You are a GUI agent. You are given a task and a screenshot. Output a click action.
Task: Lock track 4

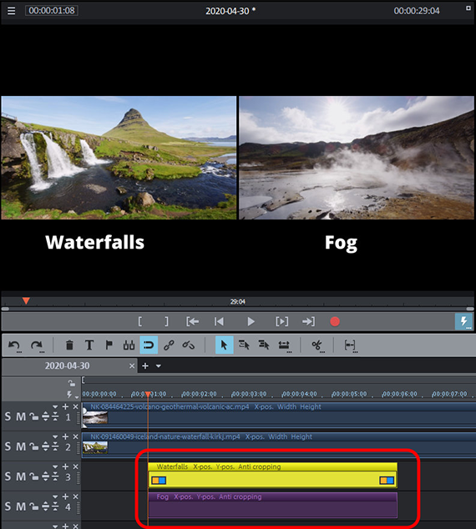click(33, 507)
